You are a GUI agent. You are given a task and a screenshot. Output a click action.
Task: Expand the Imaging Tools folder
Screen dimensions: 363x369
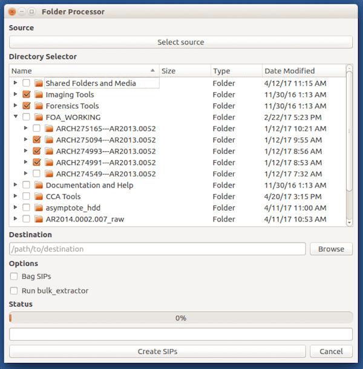[x=15, y=94]
